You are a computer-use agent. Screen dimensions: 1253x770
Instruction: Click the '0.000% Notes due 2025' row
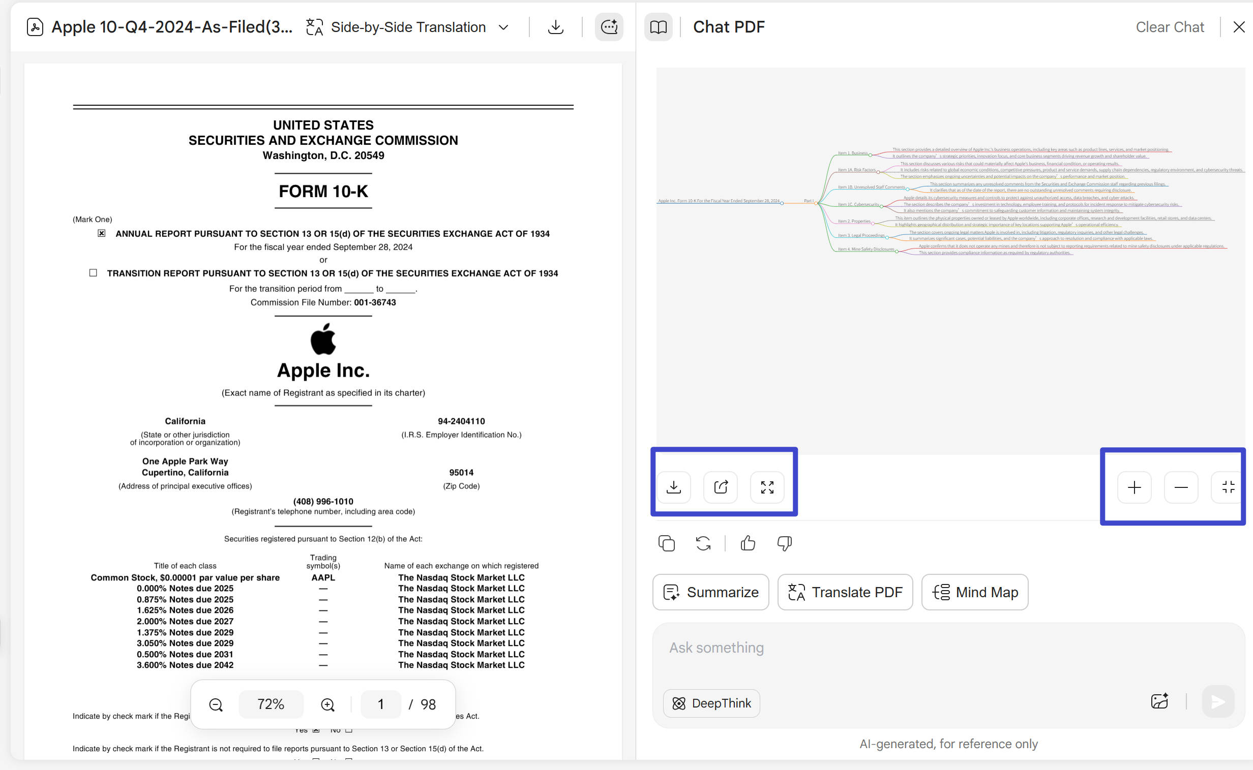pos(185,589)
